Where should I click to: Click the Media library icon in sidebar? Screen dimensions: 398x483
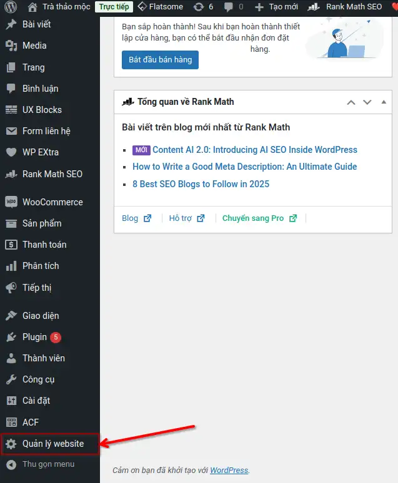(x=11, y=46)
